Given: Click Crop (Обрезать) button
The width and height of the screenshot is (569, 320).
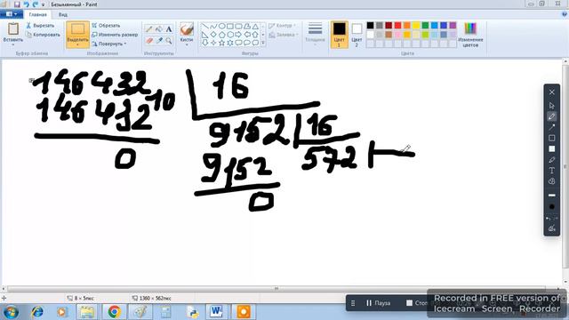Looking at the screenshot, I should (x=106, y=26).
